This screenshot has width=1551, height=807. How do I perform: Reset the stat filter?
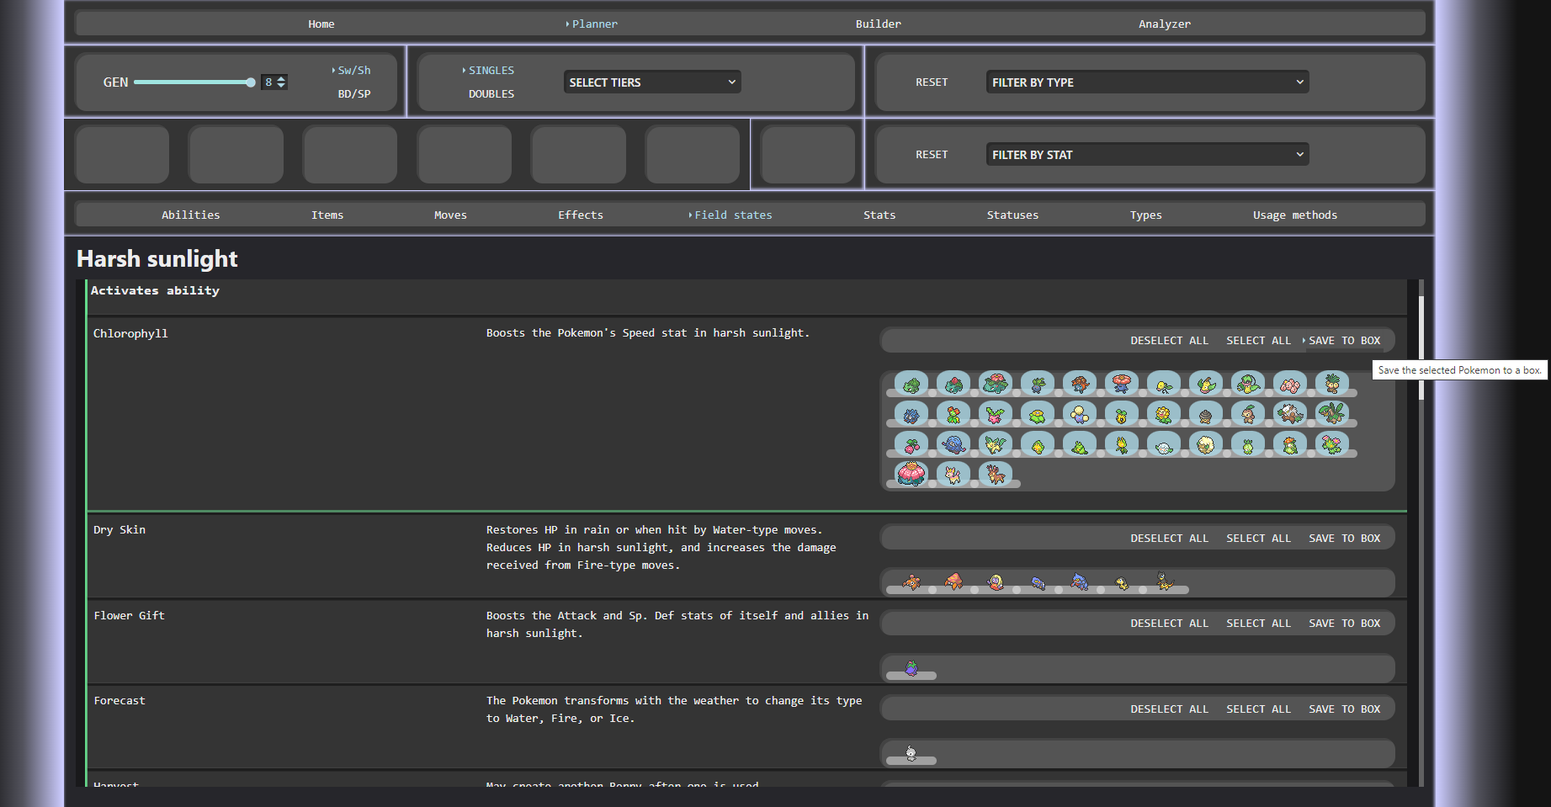coord(932,154)
